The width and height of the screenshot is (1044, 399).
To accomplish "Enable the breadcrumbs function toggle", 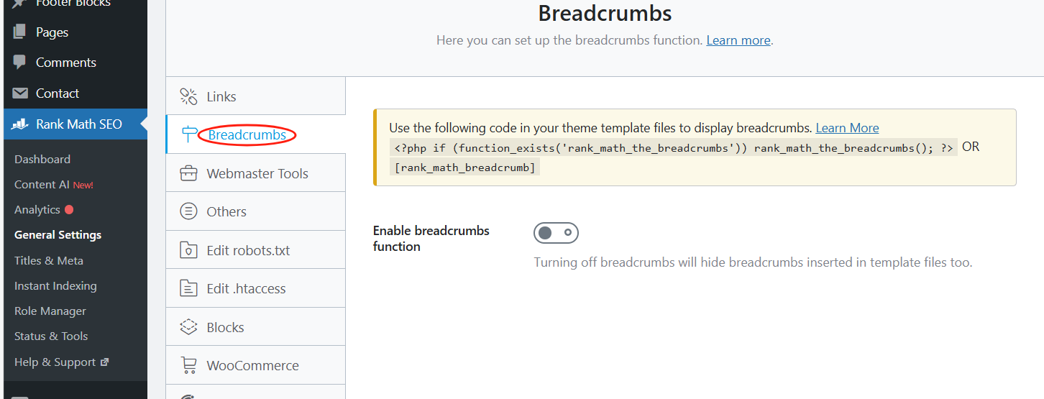I will (x=556, y=233).
